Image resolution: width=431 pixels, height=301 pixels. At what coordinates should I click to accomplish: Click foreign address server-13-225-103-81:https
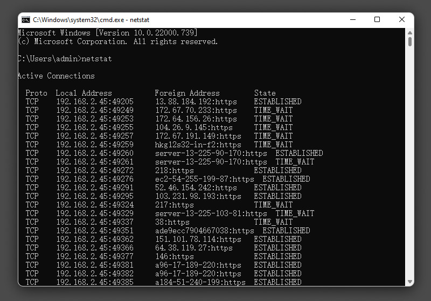click(211, 213)
